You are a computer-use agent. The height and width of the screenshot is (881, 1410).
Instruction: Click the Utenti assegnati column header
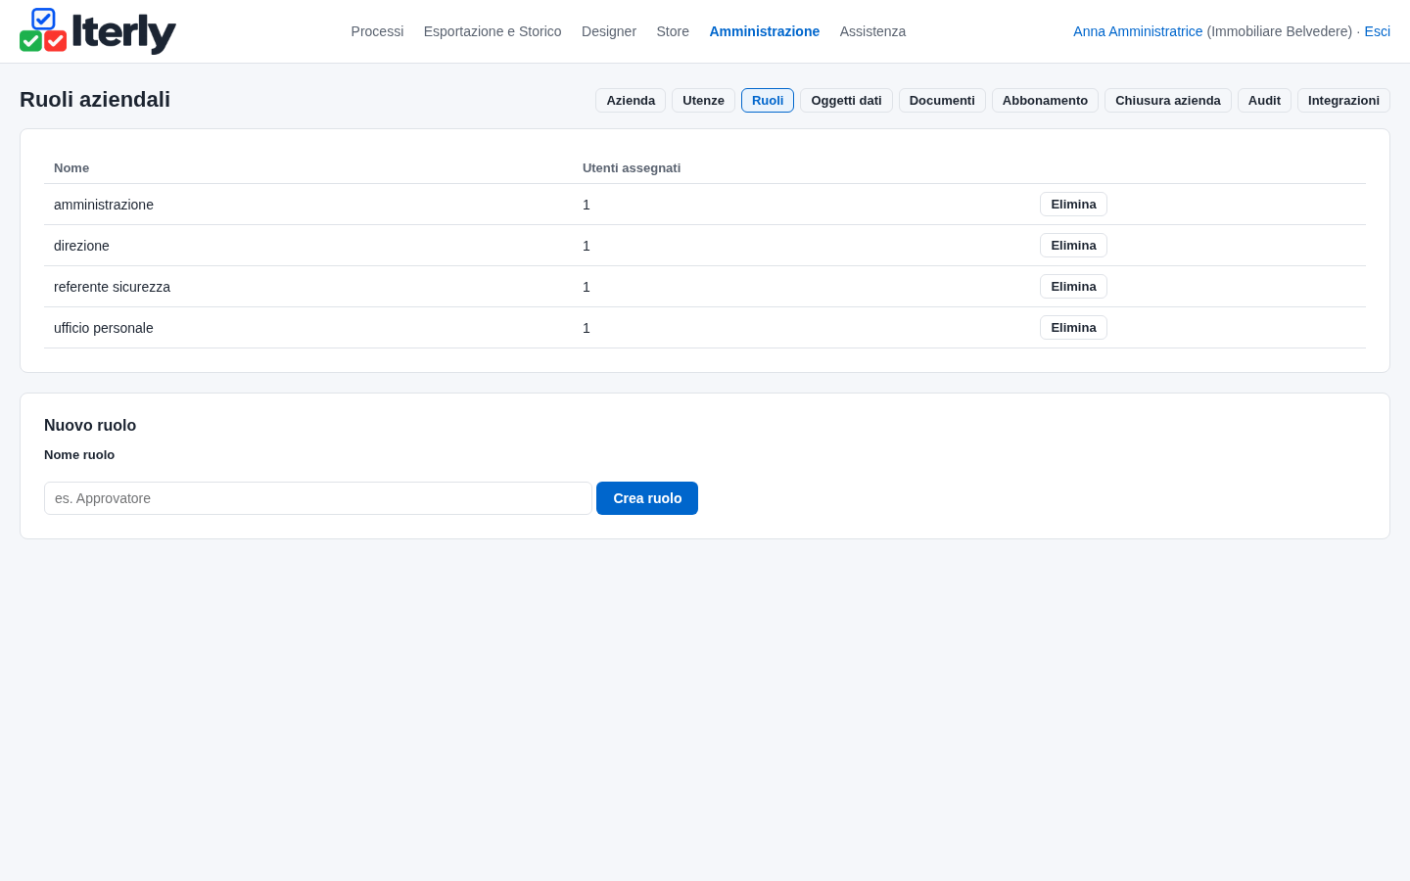[x=632, y=168]
